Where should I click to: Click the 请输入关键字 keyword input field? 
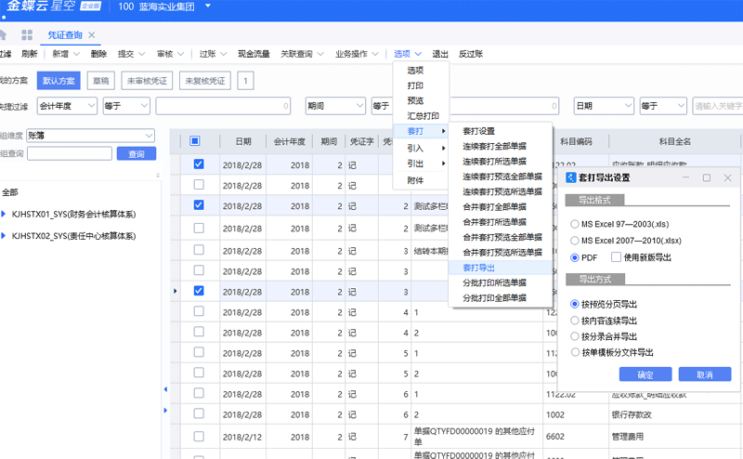pyautogui.click(x=717, y=106)
